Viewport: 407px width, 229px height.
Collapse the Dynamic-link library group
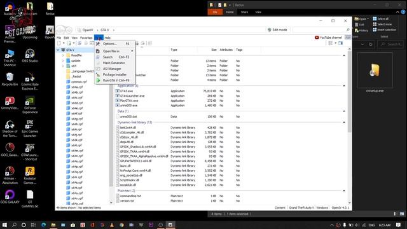344,123
